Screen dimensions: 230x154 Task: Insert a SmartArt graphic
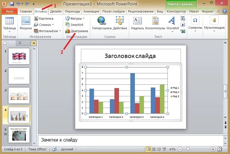point(74,25)
